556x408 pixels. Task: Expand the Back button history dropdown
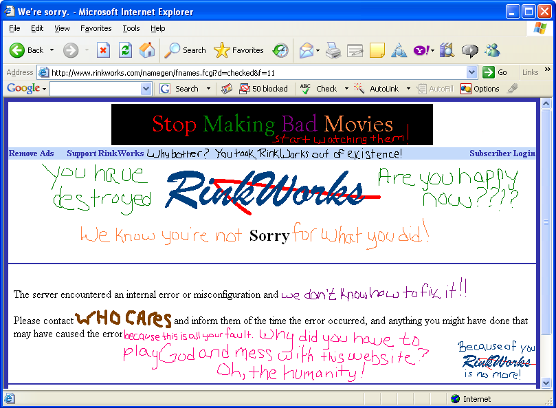[x=52, y=50]
